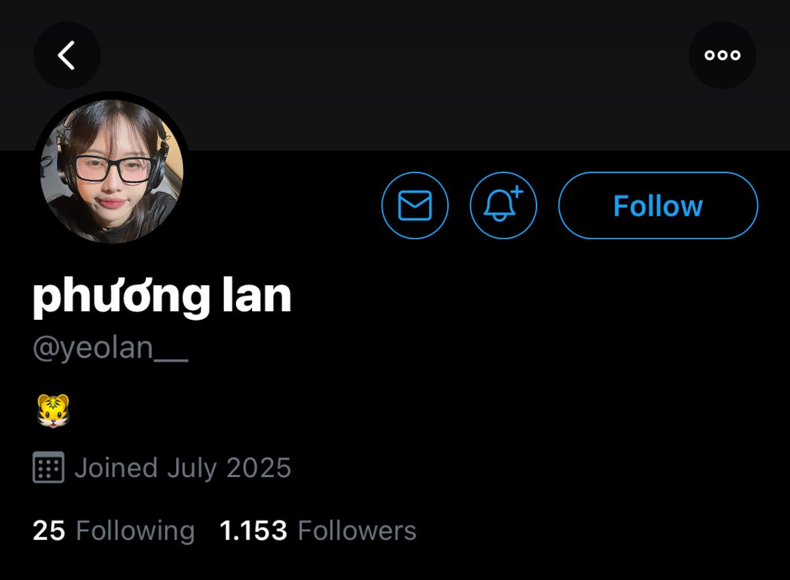Click the Joined July 2025 text
The image size is (790, 580).
[x=183, y=468]
